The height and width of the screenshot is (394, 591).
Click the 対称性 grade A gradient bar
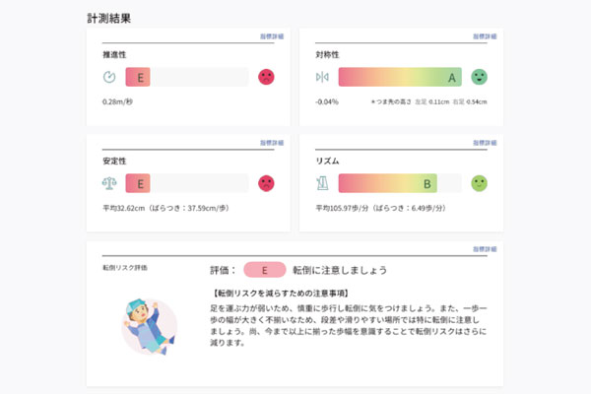(400, 77)
